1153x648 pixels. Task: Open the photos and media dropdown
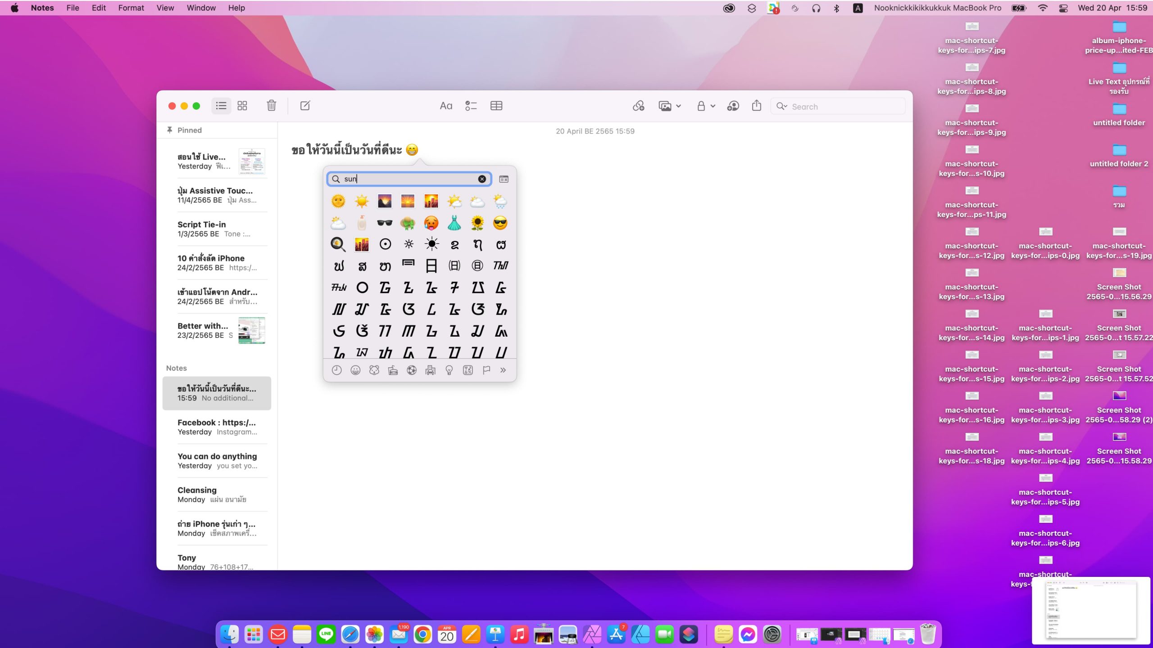click(x=669, y=106)
